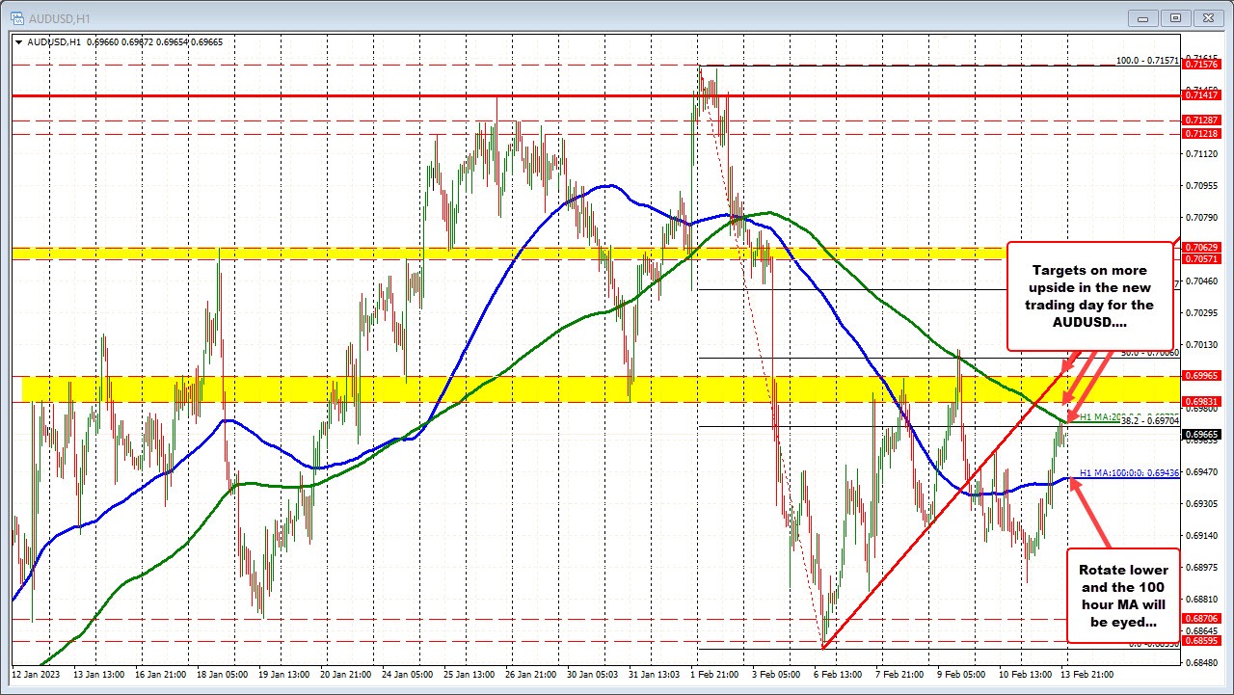Image resolution: width=1234 pixels, height=695 pixels.
Task: Select the red 0.71417 price tag on right axis
Action: pyautogui.click(x=1201, y=95)
